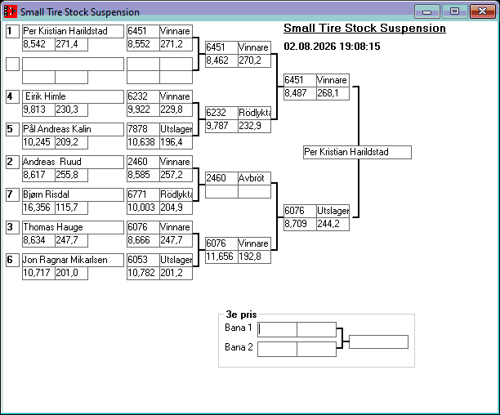This screenshot has width=500, height=415.
Task: Click the speed 255,8 cell
Action: coord(71,175)
